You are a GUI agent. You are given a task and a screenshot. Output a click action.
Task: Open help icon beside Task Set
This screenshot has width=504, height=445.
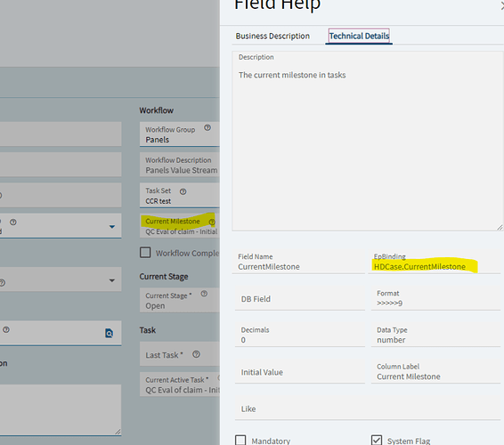[x=183, y=192]
